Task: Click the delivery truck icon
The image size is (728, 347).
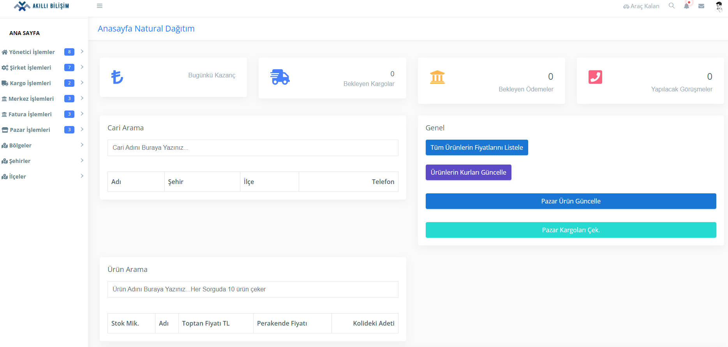Action: (280, 77)
